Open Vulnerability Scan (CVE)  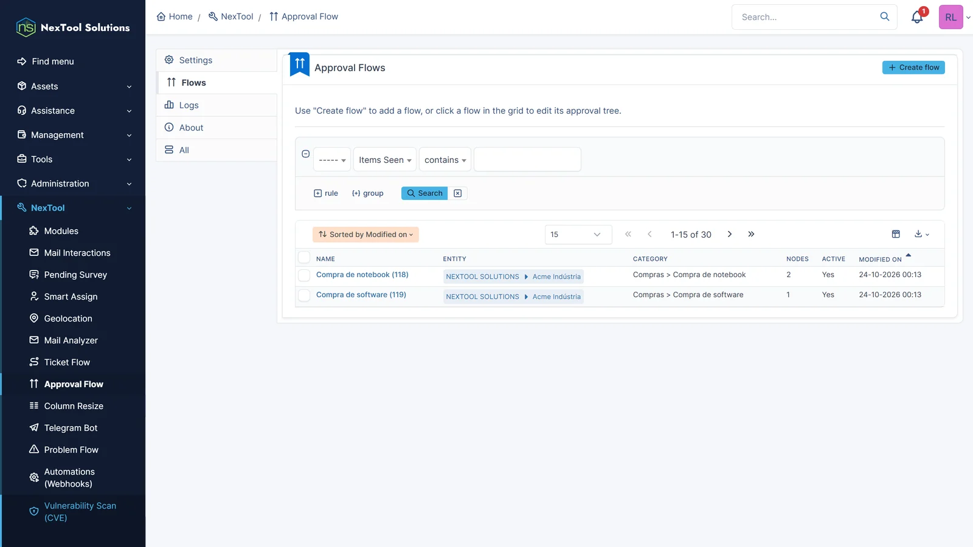pyautogui.click(x=80, y=512)
